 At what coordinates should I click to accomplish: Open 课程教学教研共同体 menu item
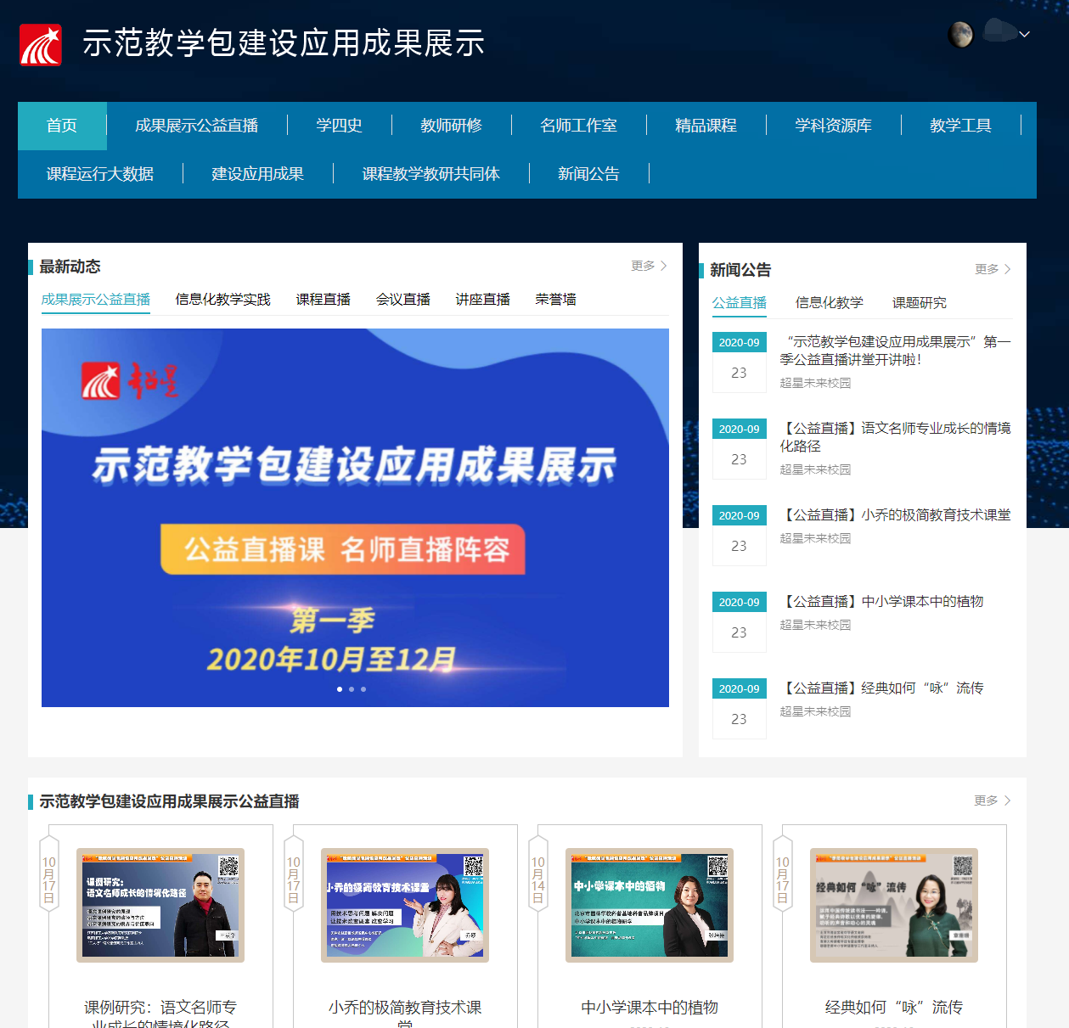[430, 174]
